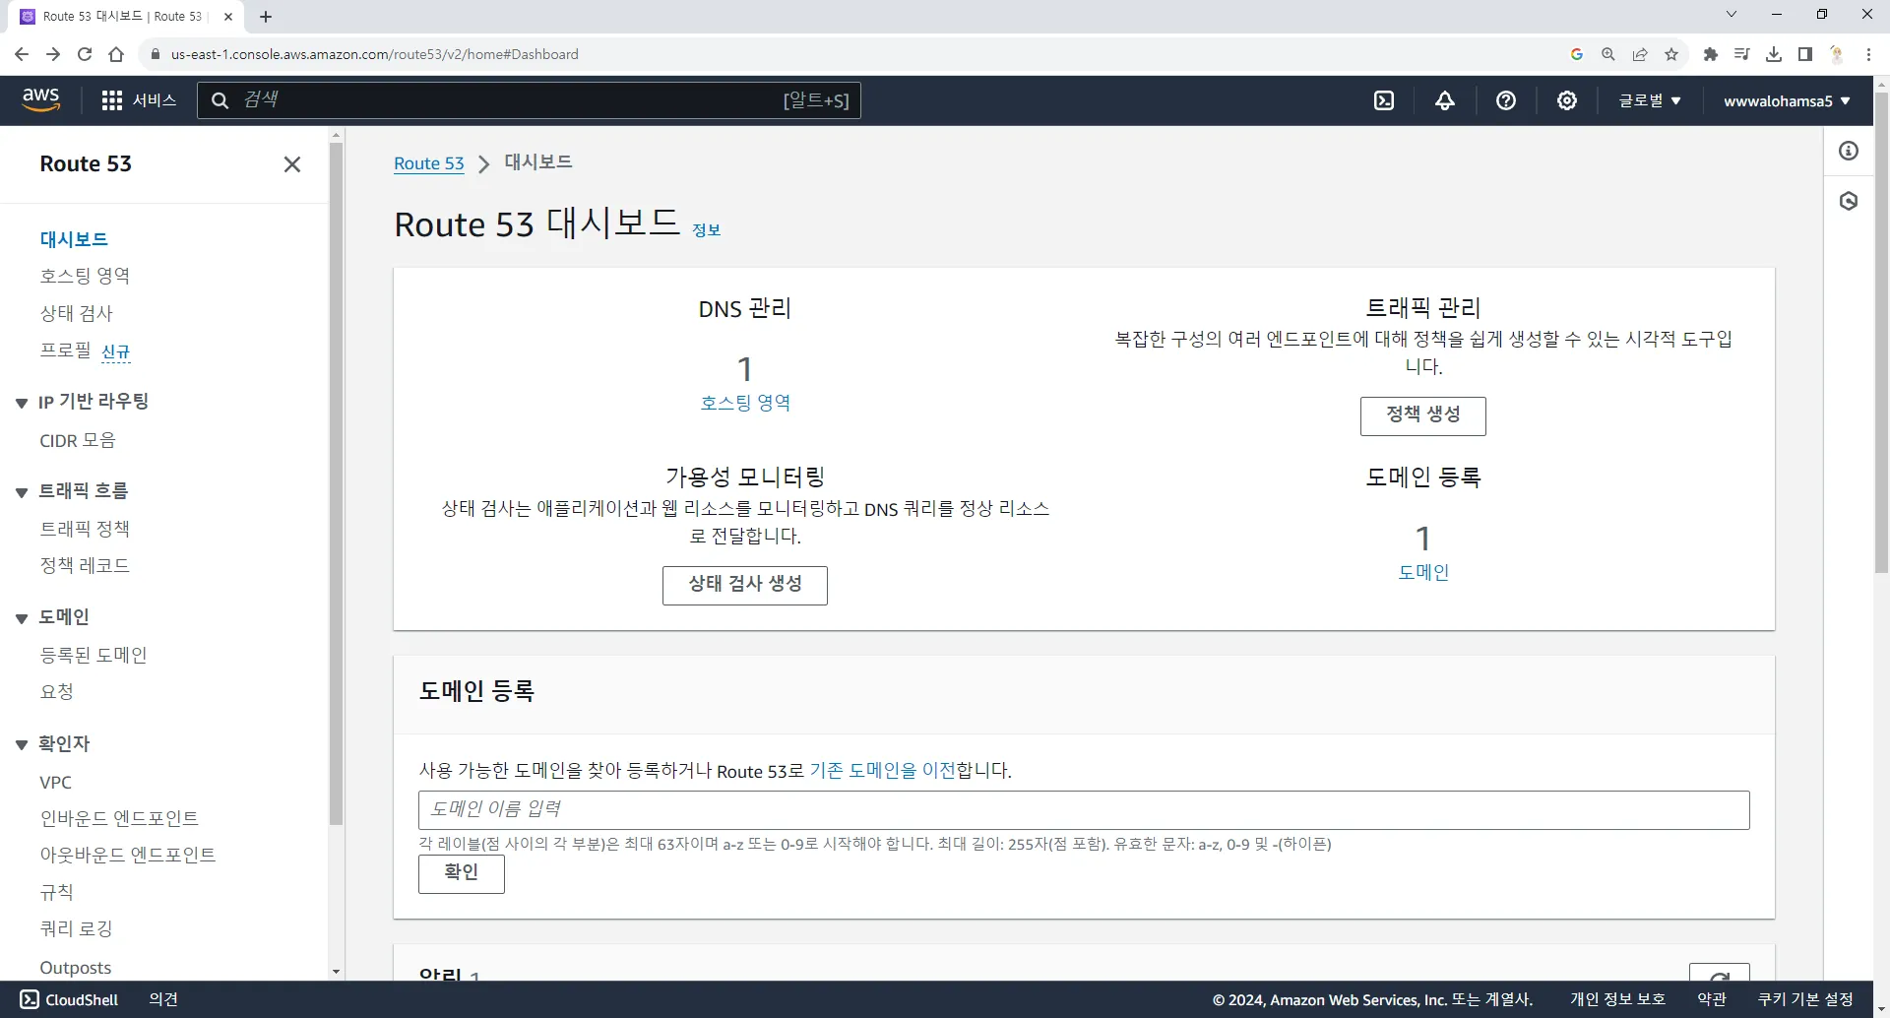
Task: Click the zoom magnifier icon in address bar
Action: pos(1608,54)
